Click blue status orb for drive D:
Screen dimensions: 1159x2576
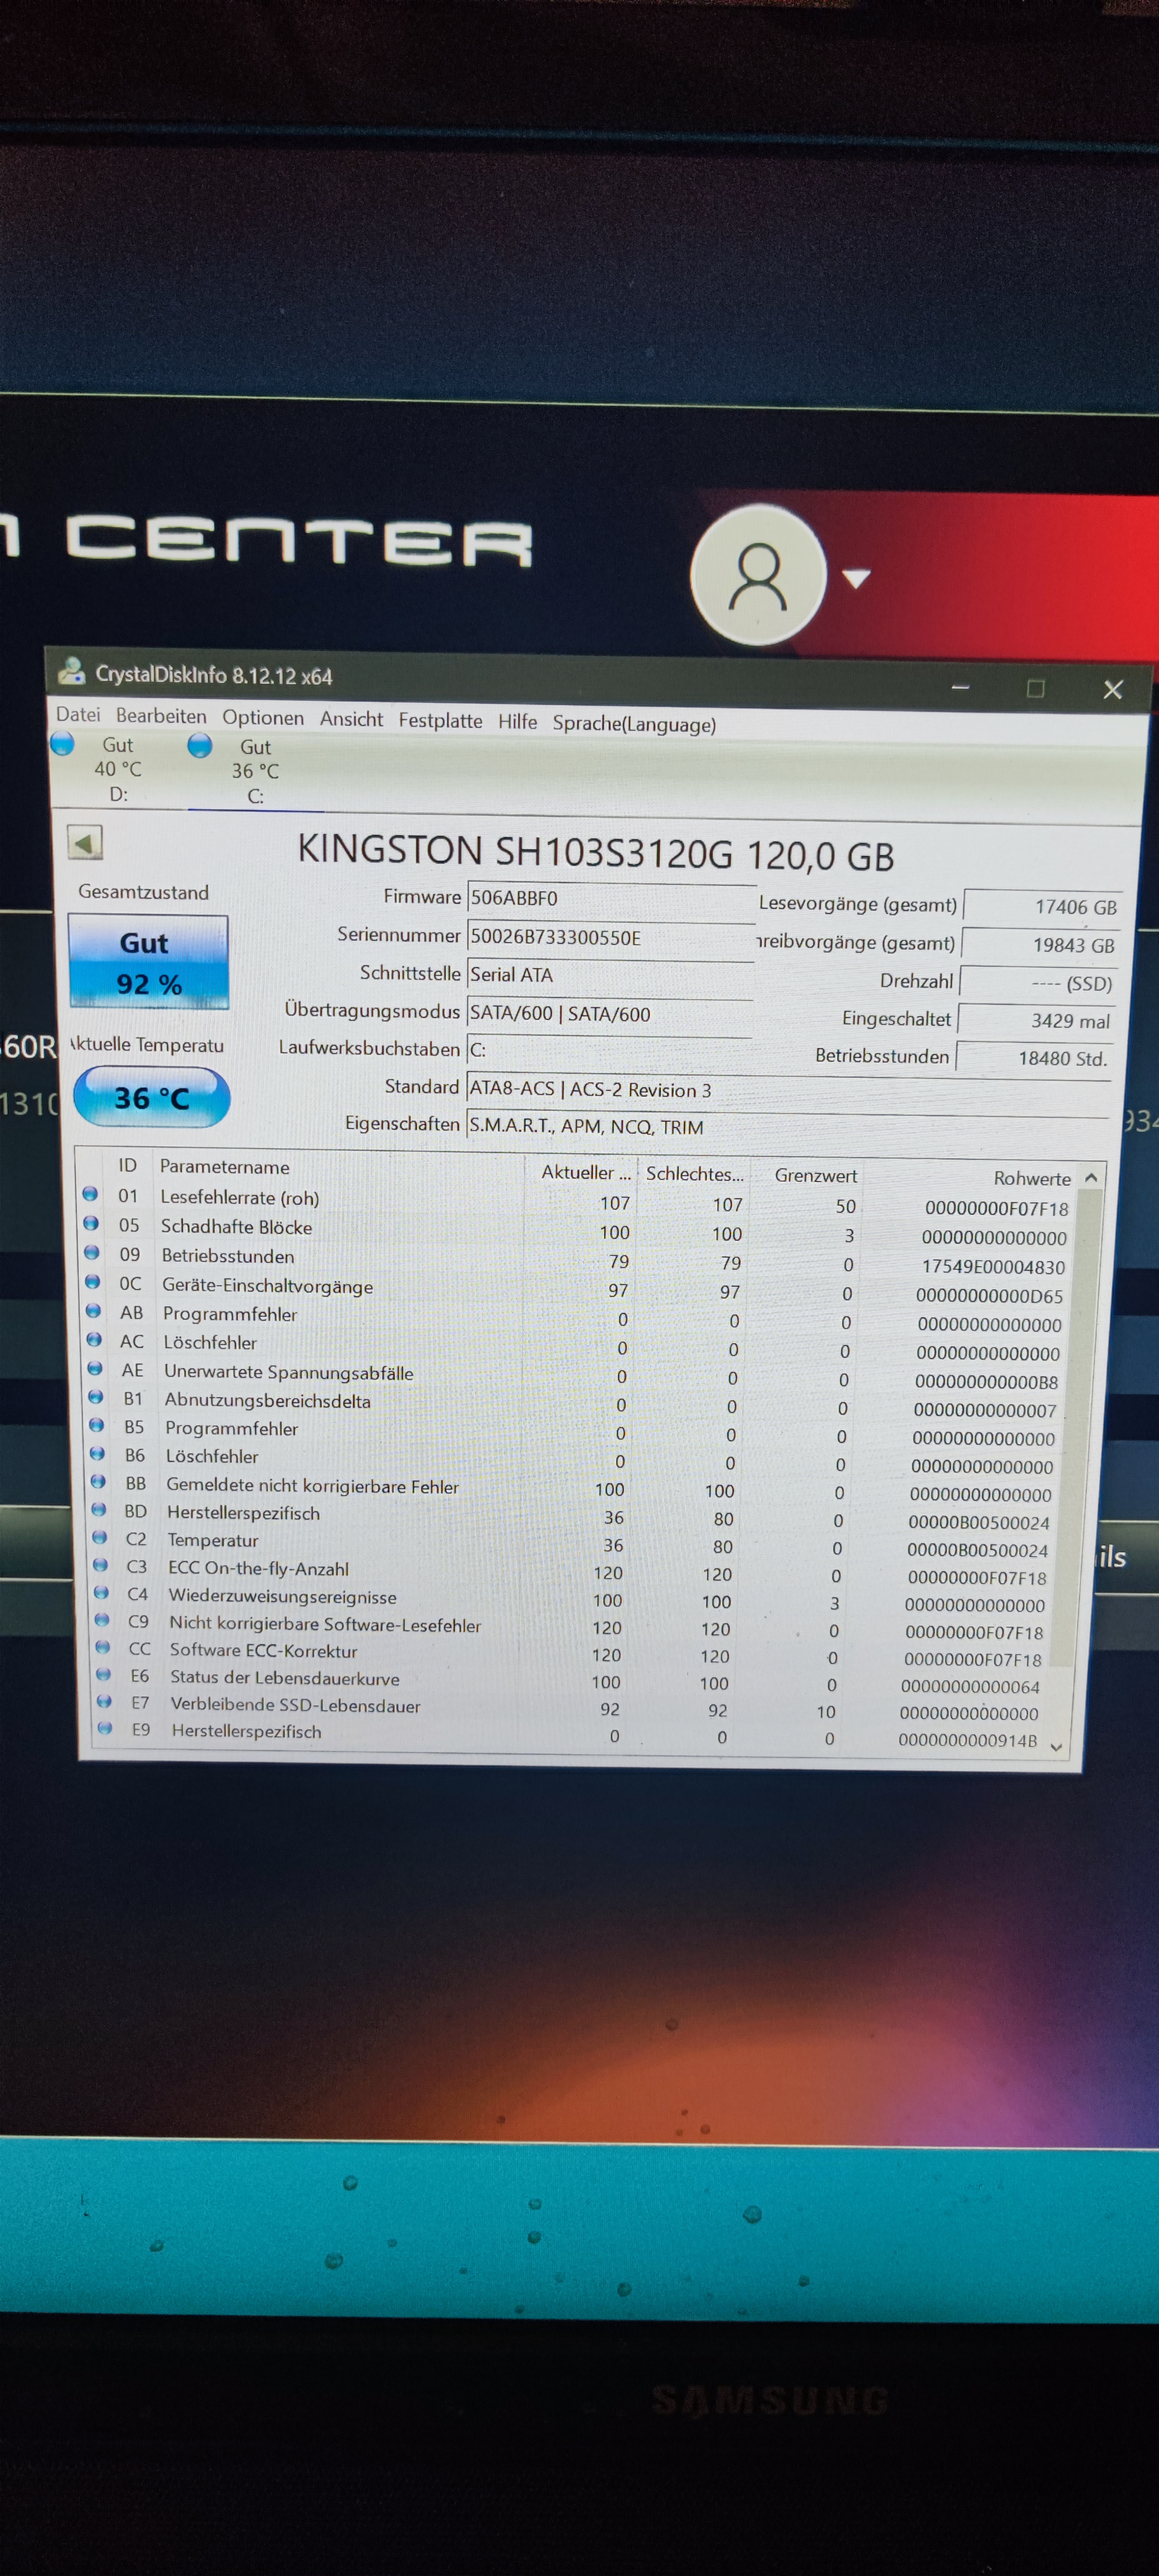tap(63, 743)
